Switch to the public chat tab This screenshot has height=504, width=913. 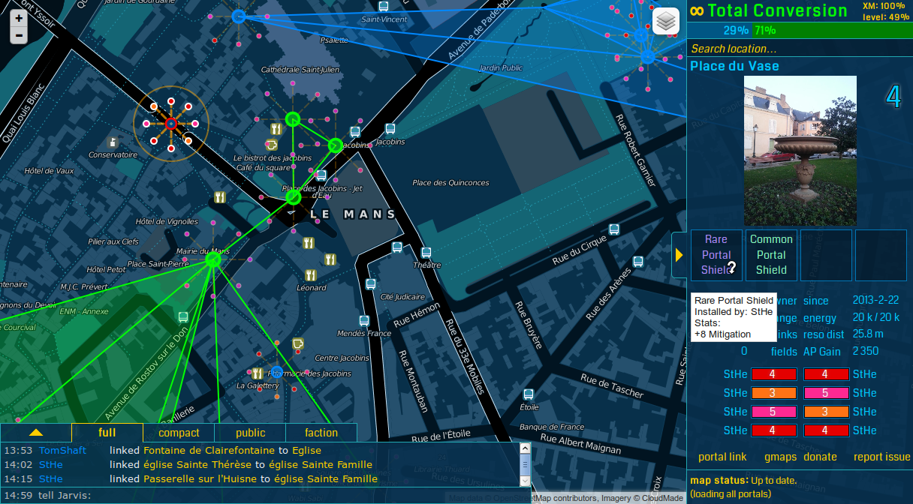pyautogui.click(x=250, y=433)
